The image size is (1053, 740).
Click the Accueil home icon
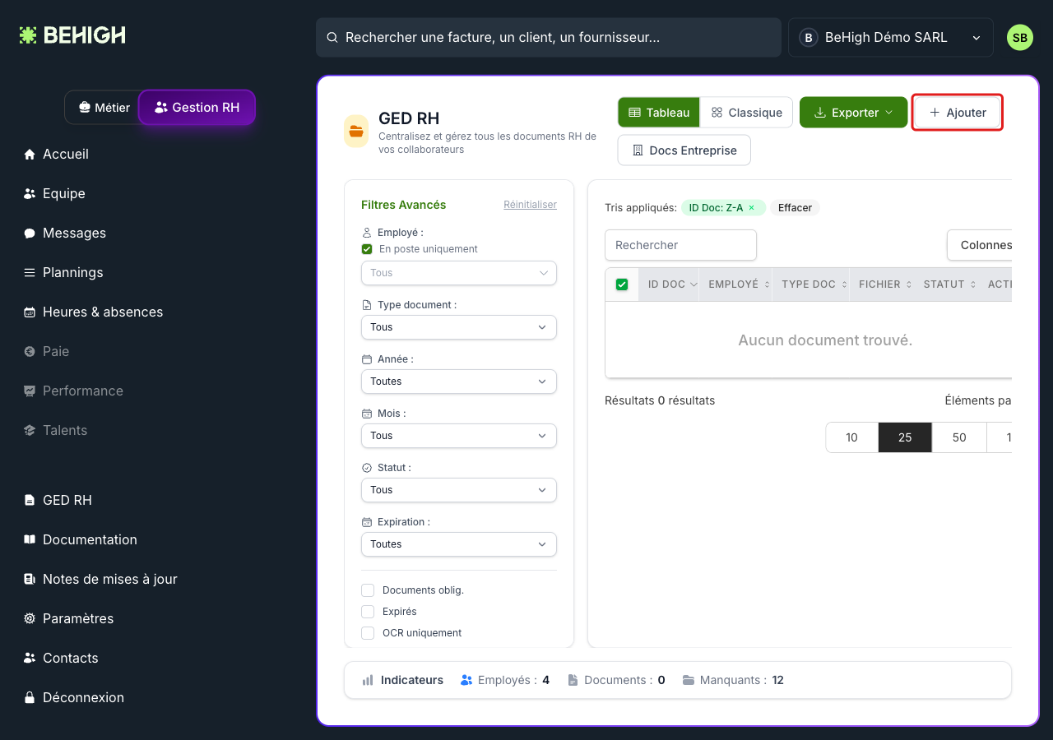[30, 155]
